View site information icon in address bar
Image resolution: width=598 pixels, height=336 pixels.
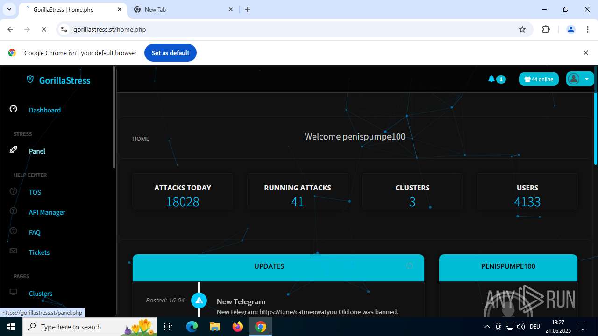pyautogui.click(x=64, y=29)
